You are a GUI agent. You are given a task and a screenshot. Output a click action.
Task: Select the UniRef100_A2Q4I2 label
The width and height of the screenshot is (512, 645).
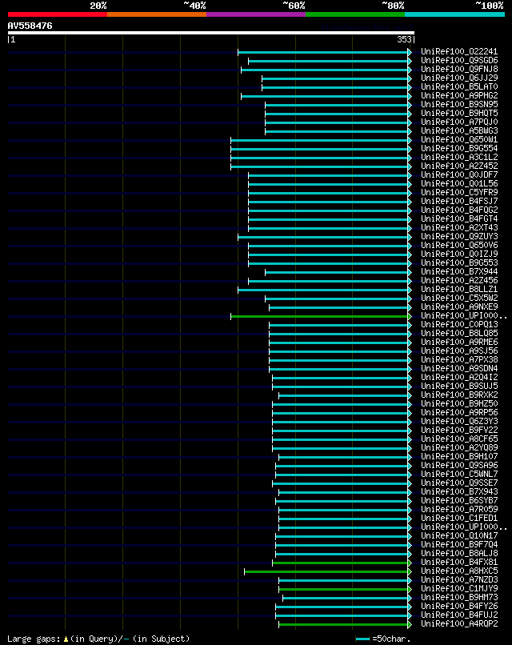coord(459,377)
